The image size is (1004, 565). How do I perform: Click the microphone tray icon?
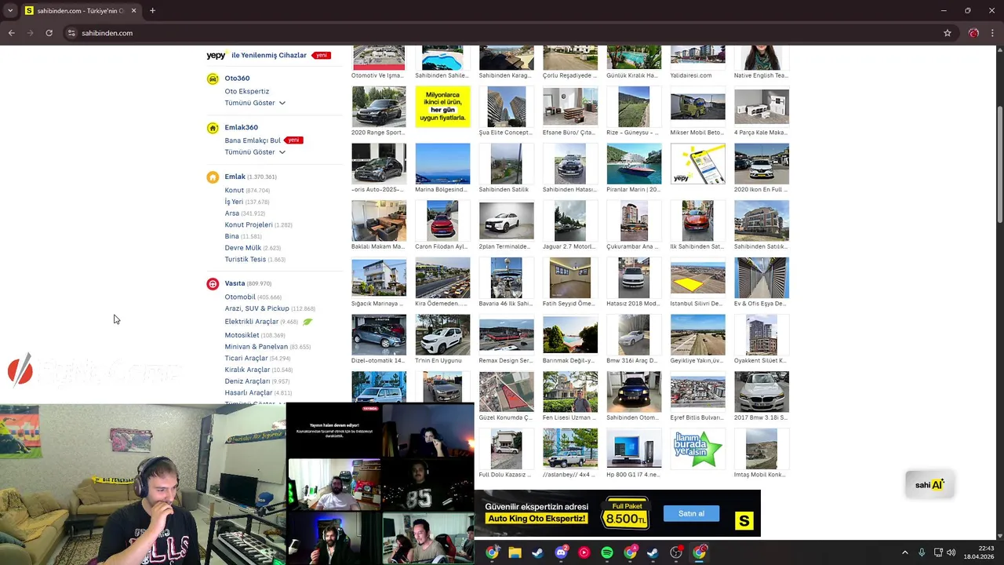point(922,552)
